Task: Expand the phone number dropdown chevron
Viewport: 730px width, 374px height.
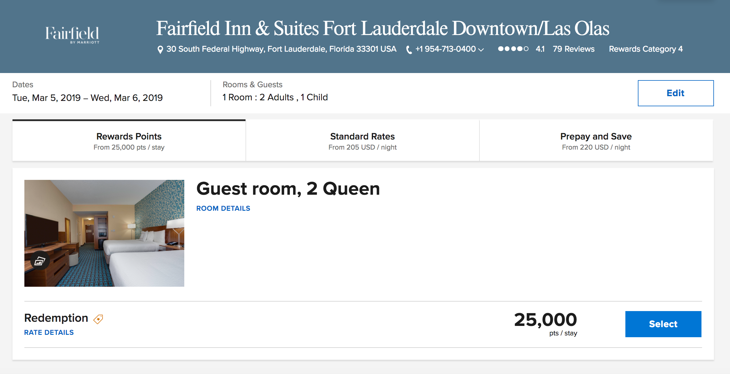Action: (481, 50)
